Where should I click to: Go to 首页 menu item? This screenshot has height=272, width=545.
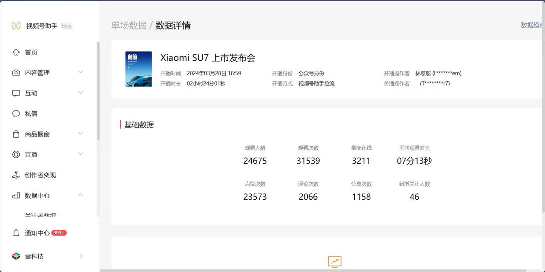(x=31, y=52)
